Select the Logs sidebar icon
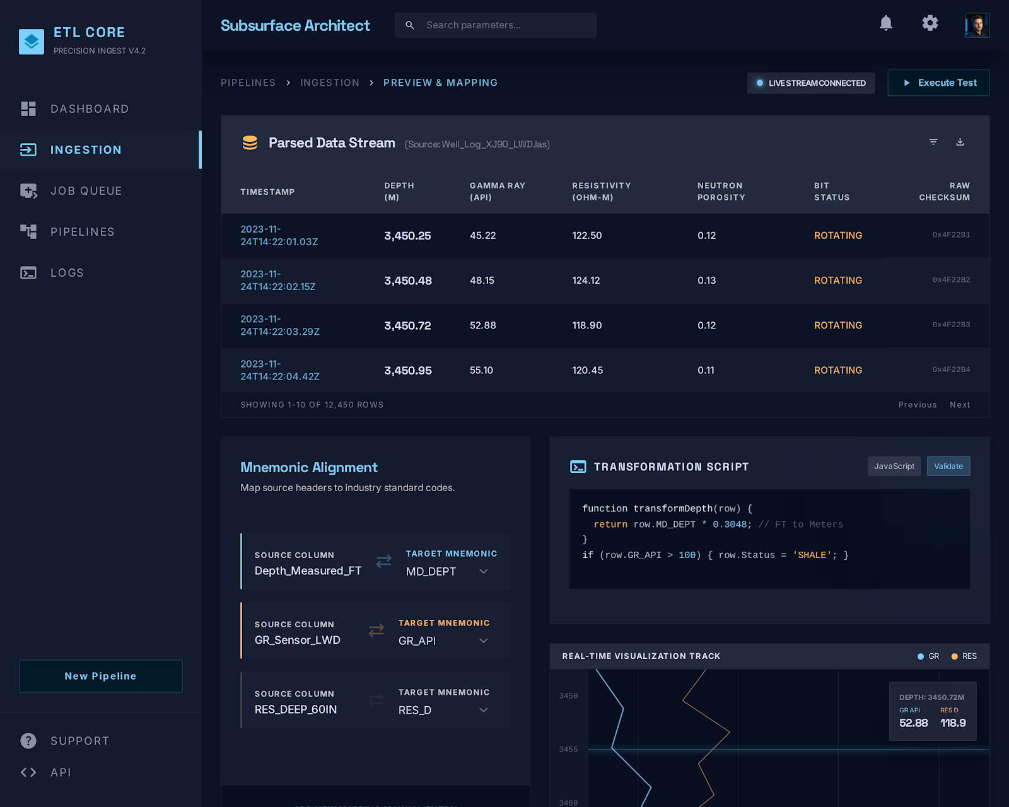The image size is (1009, 807). click(28, 272)
